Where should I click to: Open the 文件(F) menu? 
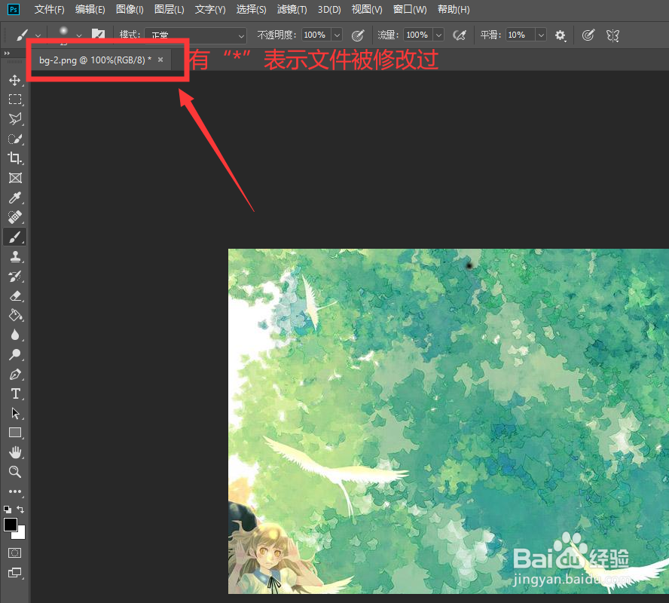tap(49, 9)
